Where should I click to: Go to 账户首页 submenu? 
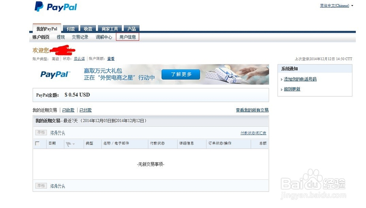(x=41, y=37)
